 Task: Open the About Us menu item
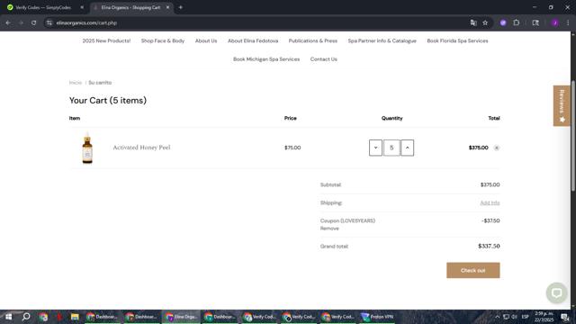206,40
